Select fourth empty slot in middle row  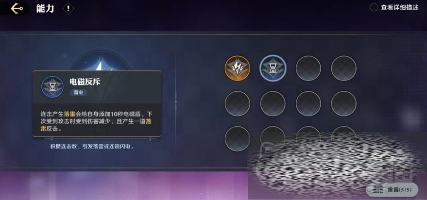[x=343, y=104]
